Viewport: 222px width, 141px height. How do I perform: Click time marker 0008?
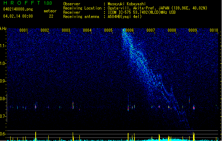tap(172, 30)
